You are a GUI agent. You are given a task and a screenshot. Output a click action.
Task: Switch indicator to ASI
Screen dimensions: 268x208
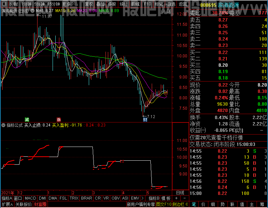tap(125, 198)
